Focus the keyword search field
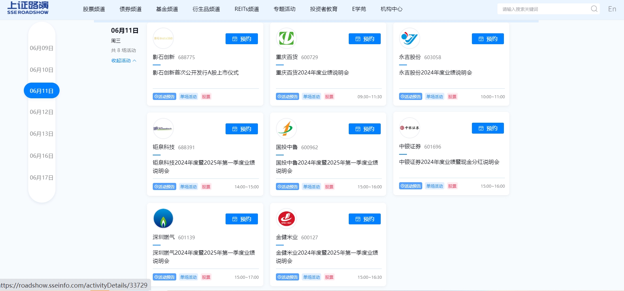The width and height of the screenshot is (624, 291). pyautogui.click(x=544, y=9)
